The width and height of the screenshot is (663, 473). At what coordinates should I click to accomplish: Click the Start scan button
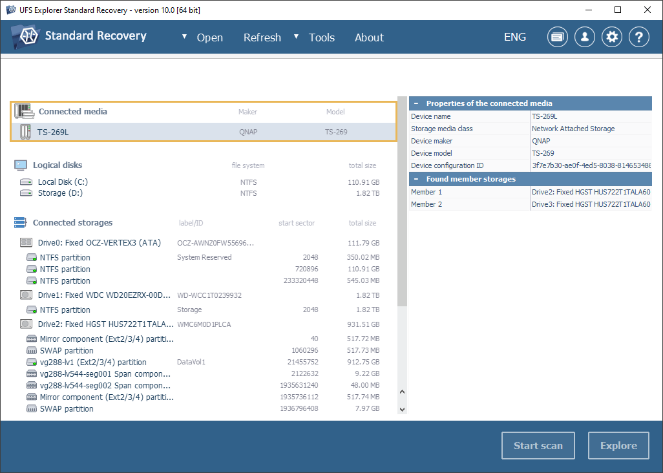coord(538,445)
